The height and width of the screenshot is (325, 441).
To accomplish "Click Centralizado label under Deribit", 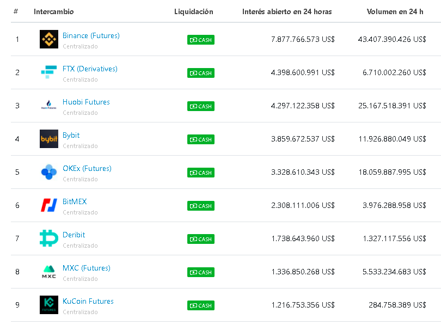I will click(x=80, y=246).
